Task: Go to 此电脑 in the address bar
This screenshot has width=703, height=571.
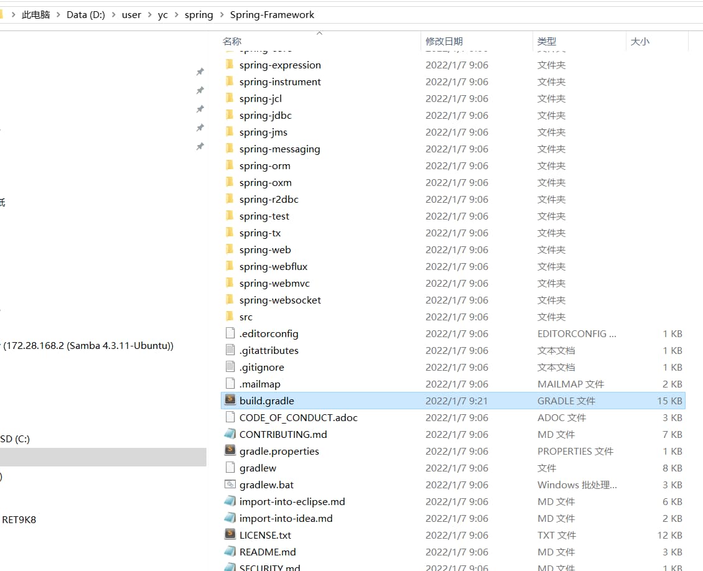Action: [36, 15]
